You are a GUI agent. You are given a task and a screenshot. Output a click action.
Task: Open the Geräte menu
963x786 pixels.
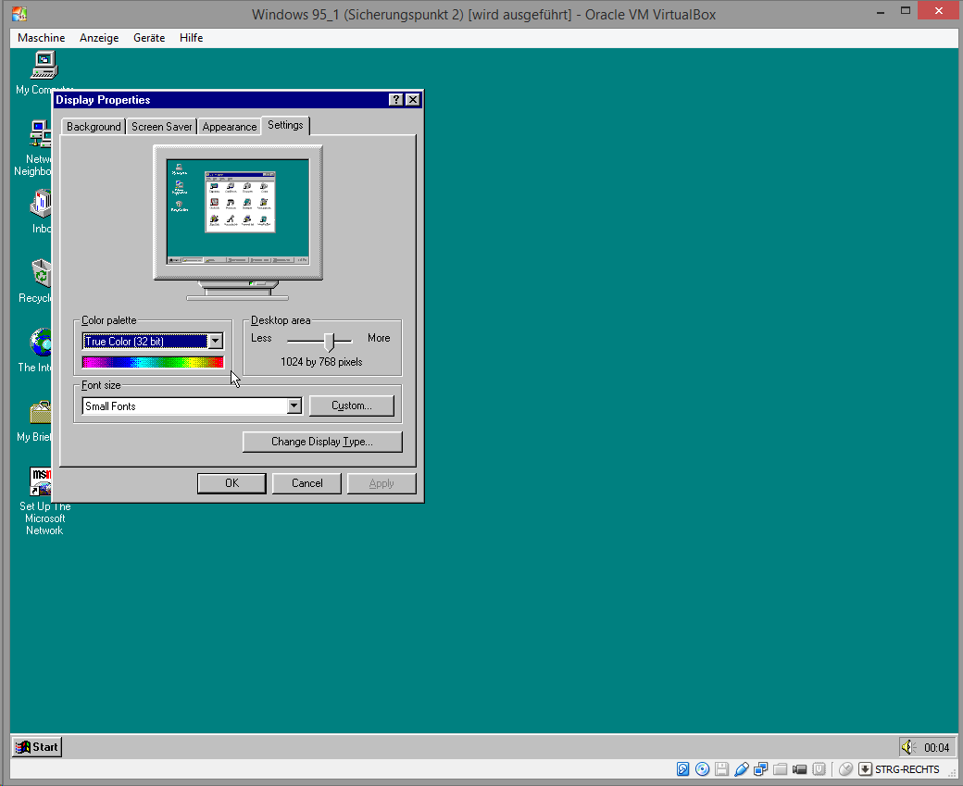pos(149,37)
